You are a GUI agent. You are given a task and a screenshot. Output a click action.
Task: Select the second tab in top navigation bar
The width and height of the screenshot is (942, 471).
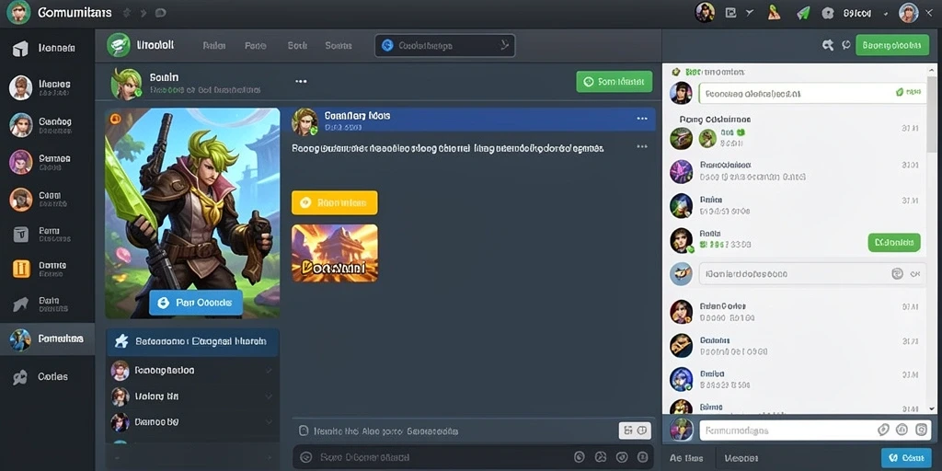pos(256,45)
